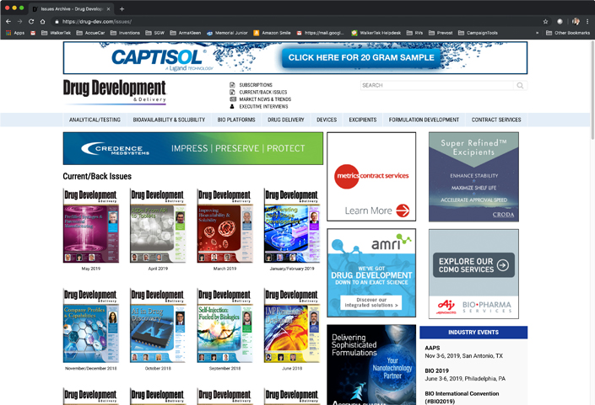Open the Apps bookmark shortcut
This screenshot has width=595, height=405.
(x=15, y=33)
